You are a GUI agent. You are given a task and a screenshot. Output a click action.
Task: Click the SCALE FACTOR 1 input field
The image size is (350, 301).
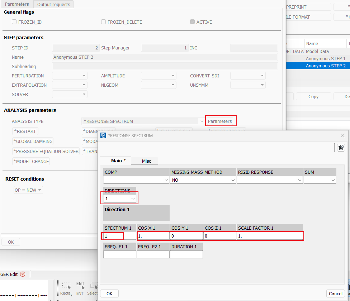coord(270,236)
